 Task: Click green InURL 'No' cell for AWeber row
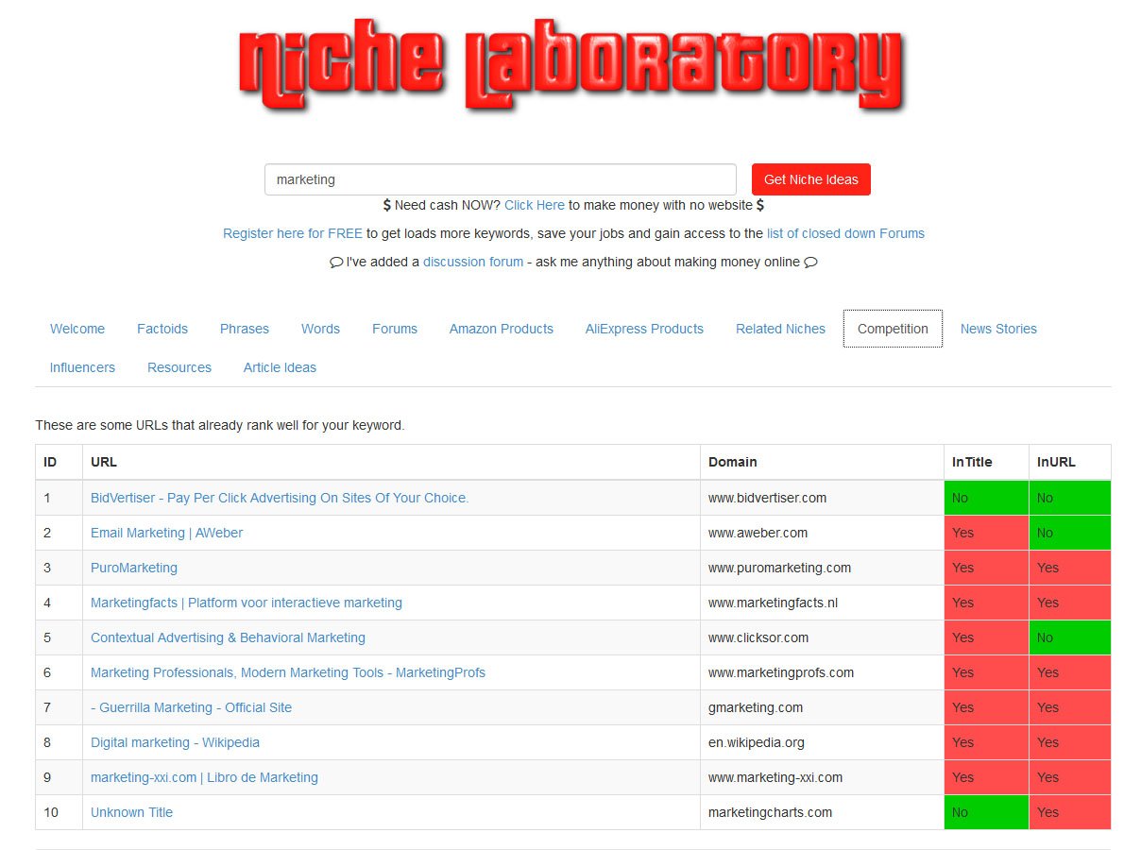pyautogui.click(x=1070, y=533)
